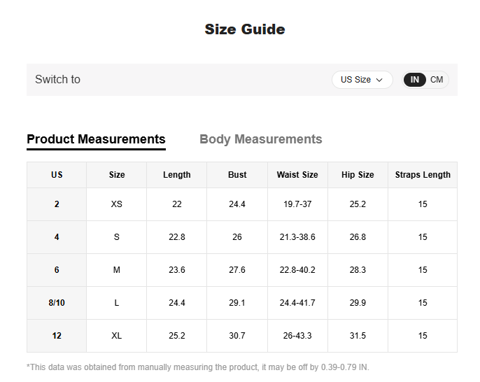
Task: Click the Length column header
Action: click(176, 175)
